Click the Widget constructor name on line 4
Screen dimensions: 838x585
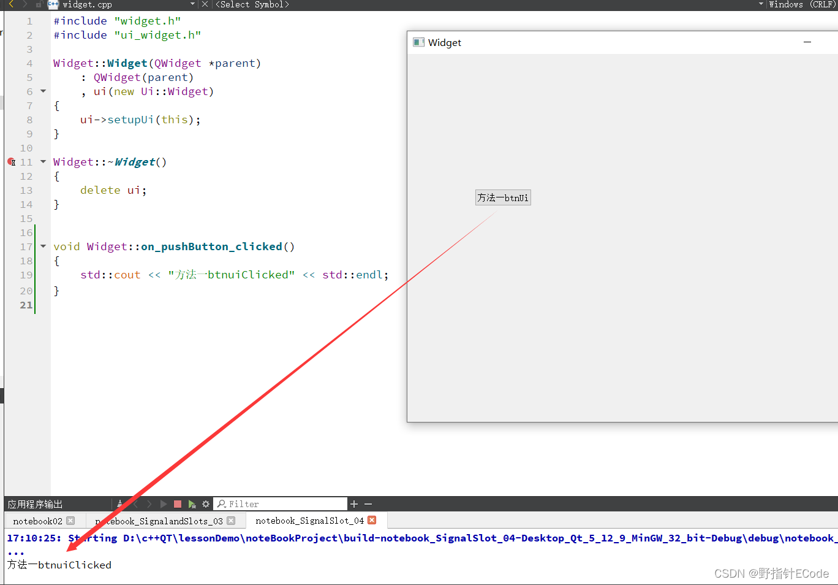[x=127, y=63]
